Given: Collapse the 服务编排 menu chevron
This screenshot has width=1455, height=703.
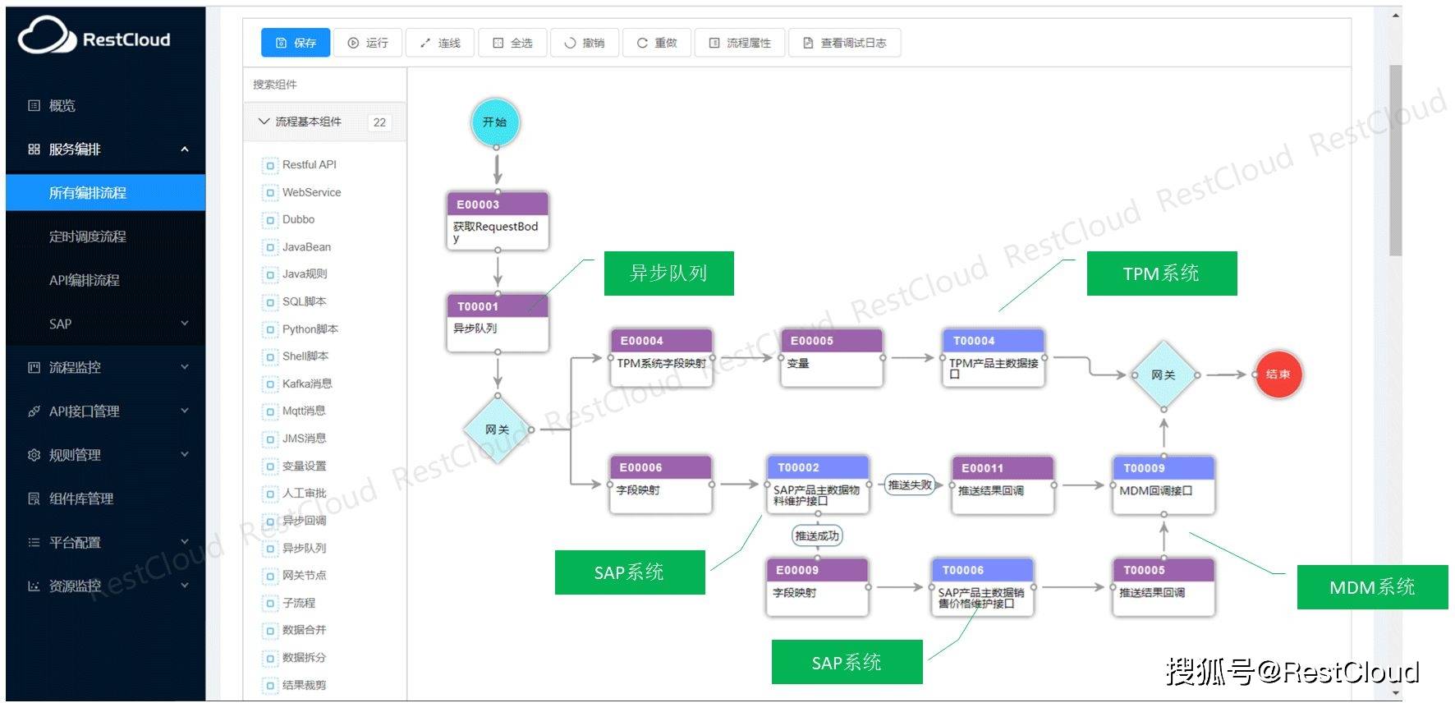Looking at the screenshot, I should point(185,149).
